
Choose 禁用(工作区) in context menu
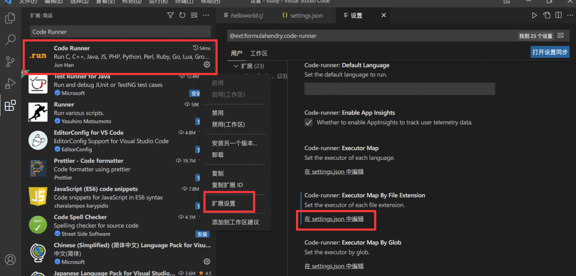pyautogui.click(x=228, y=125)
